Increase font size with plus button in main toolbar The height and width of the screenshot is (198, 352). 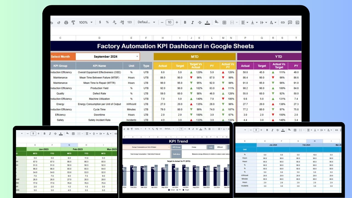pos(177,23)
